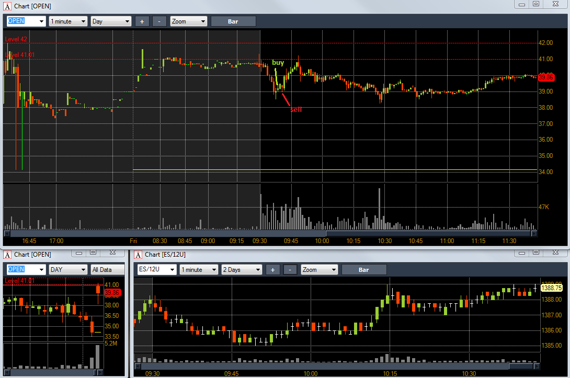
Task: Open the symbol dropdown in small OPEN chart
Action: coord(26,270)
